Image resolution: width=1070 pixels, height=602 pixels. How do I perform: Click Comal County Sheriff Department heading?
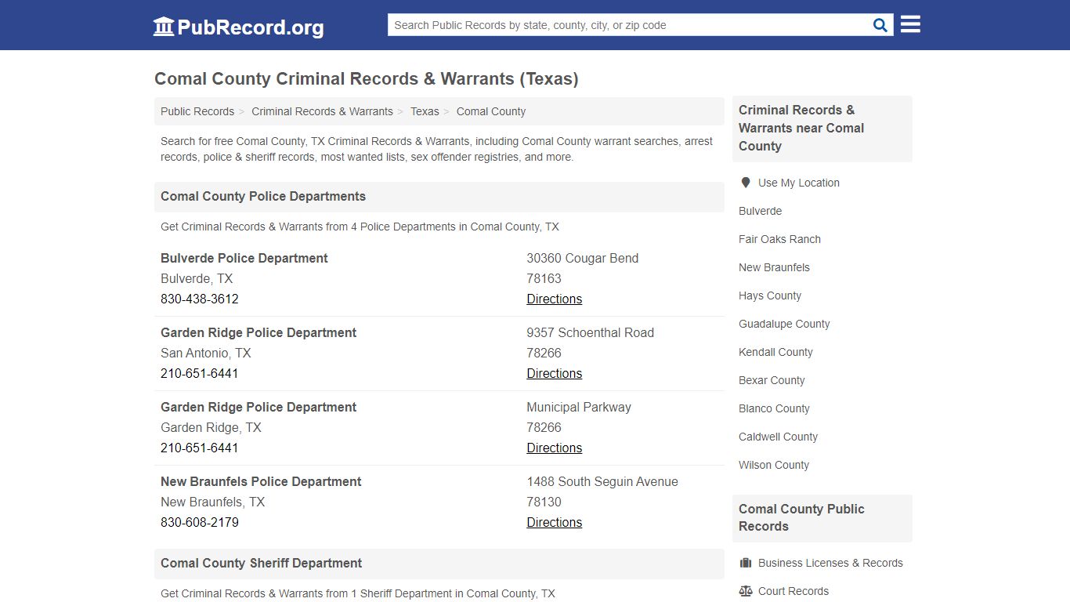261,563
